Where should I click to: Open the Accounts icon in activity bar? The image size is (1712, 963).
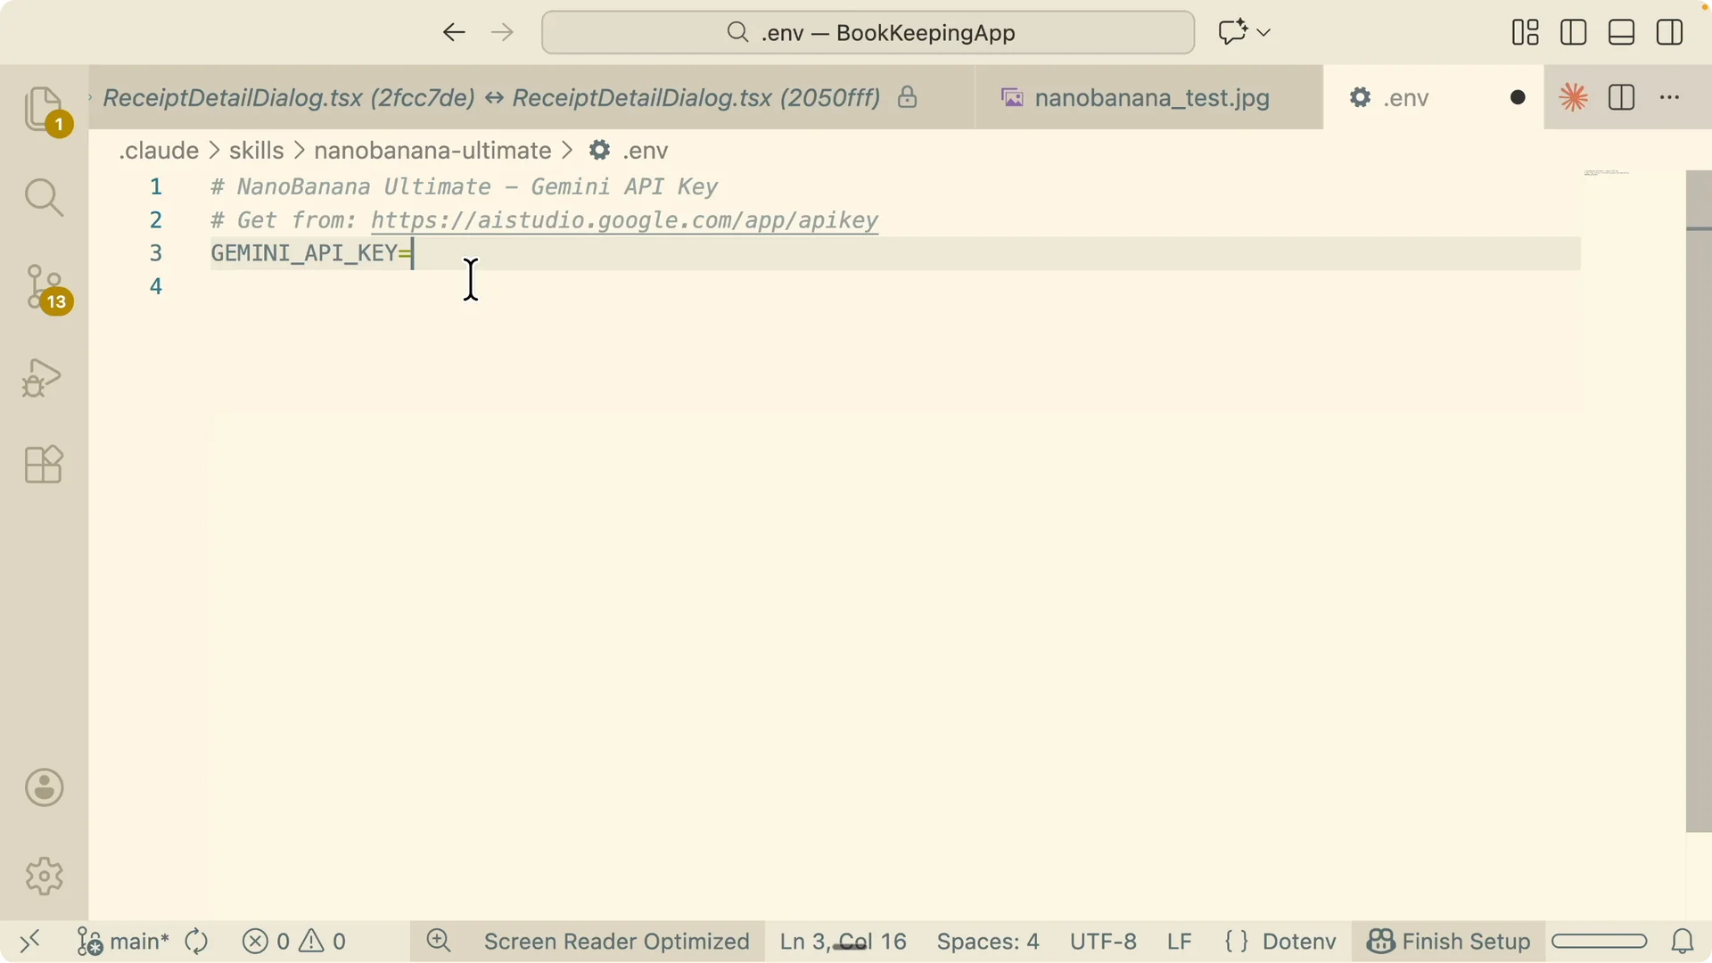[x=44, y=788]
